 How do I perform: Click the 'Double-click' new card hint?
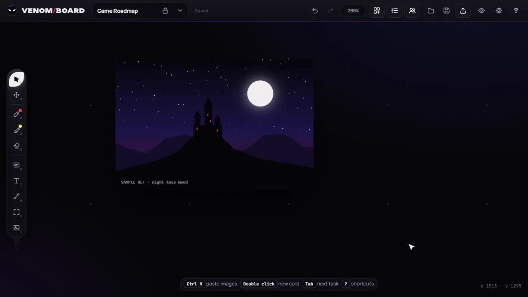[259, 284]
